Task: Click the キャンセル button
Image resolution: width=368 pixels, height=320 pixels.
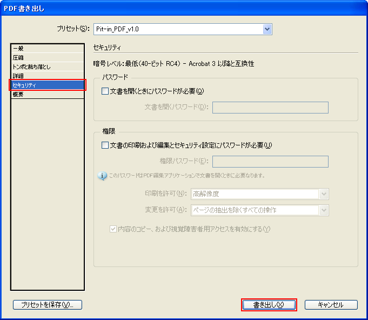Action: [x=331, y=305]
